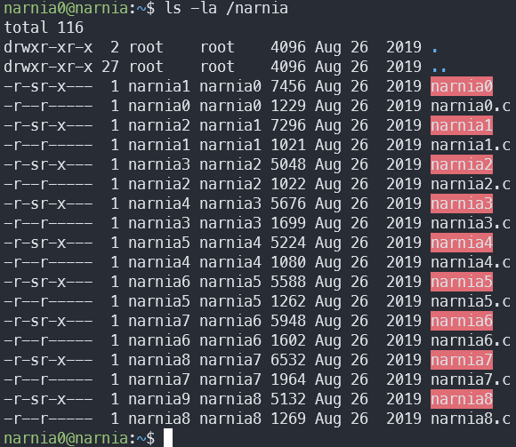Click the narnia3.c filename

pos(471,223)
